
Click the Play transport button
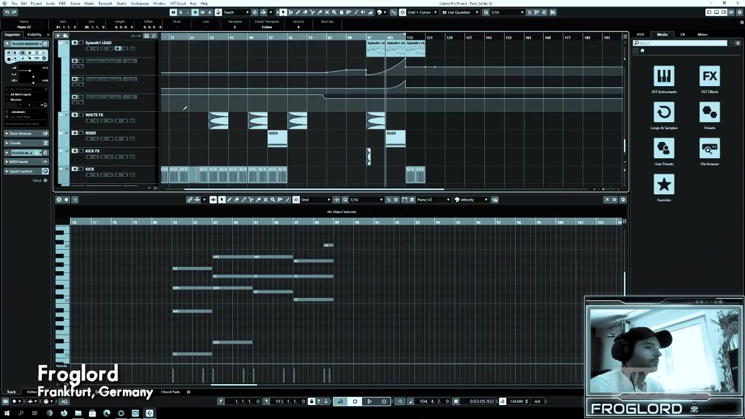click(x=369, y=402)
